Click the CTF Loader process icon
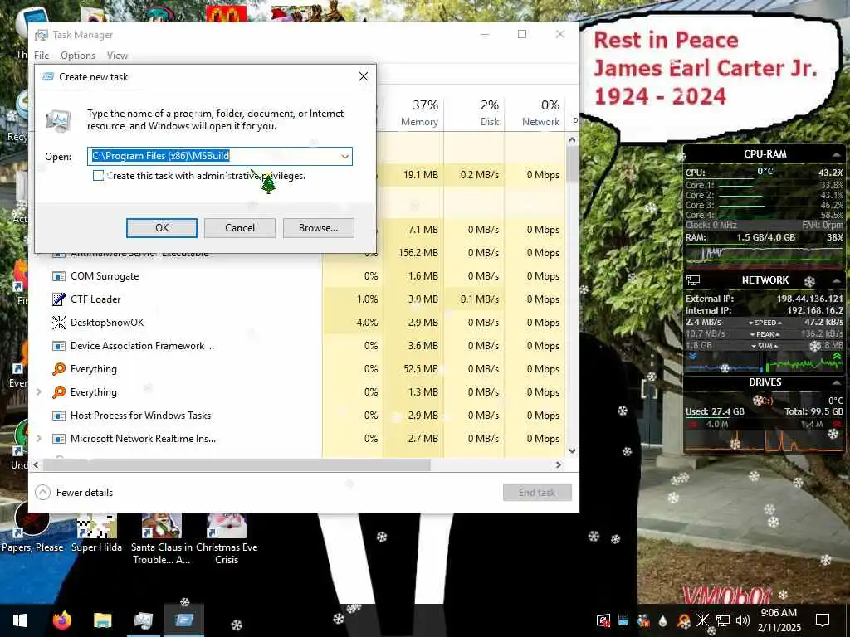 click(x=59, y=299)
